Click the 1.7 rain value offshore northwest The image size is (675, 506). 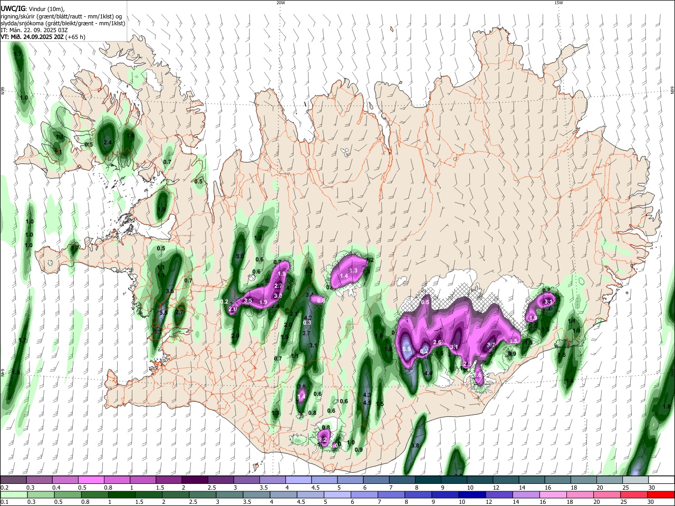pyautogui.click(x=17, y=54)
